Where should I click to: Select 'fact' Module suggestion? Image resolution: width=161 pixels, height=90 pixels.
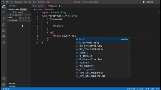[103, 39]
